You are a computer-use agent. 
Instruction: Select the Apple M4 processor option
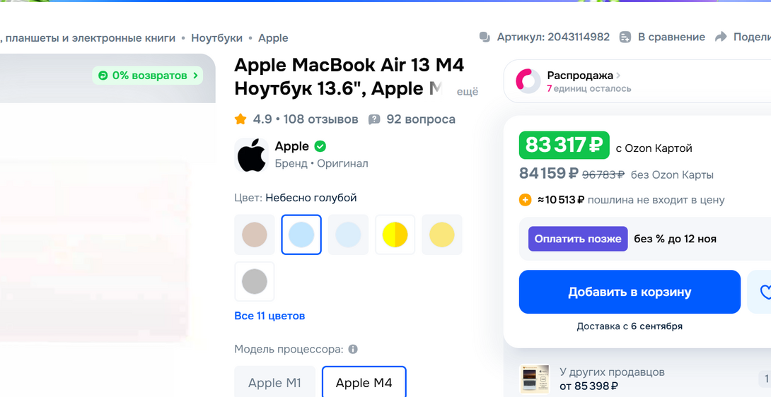pyautogui.click(x=364, y=383)
